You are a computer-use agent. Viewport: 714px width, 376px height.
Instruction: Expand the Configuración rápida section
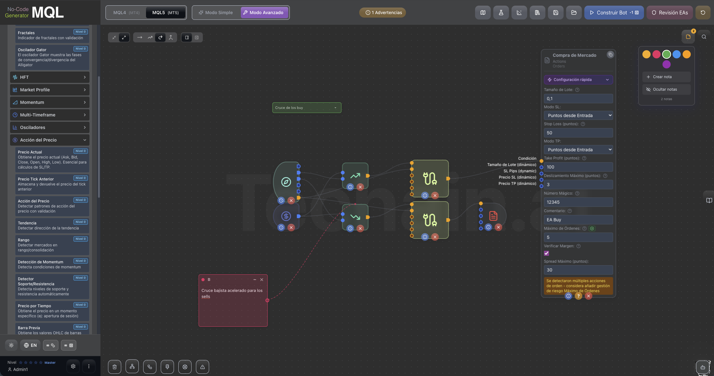pyautogui.click(x=578, y=80)
